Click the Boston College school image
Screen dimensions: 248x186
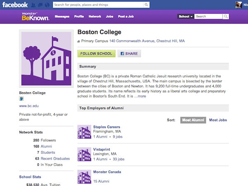point(46,59)
